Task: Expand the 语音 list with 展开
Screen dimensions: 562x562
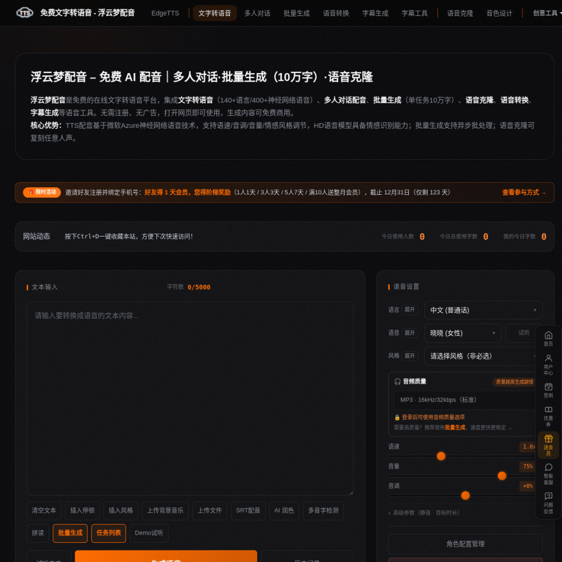Action: coord(409,333)
